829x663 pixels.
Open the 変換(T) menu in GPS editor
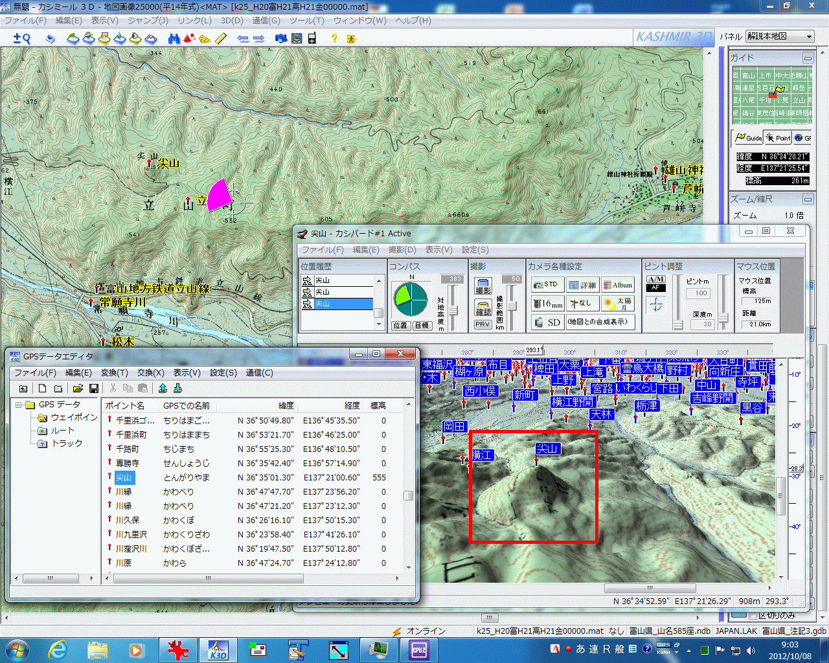point(114,372)
